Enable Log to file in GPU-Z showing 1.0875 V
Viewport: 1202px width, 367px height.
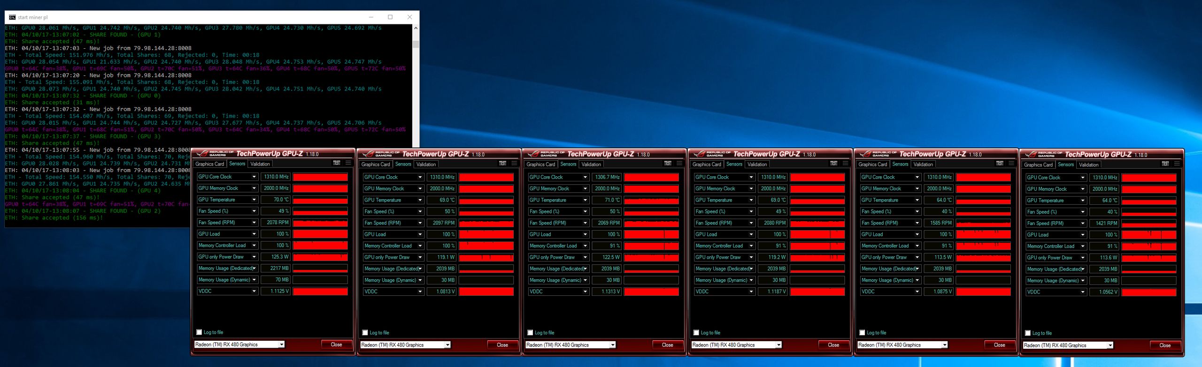[862, 333]
